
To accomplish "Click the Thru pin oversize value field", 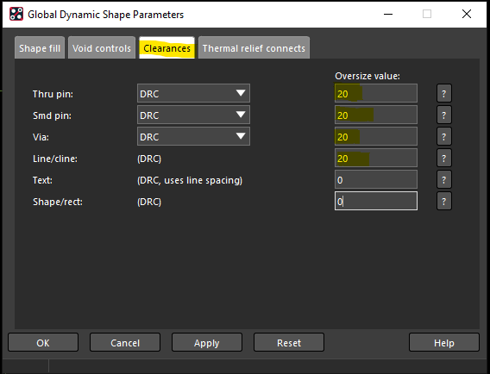I will (376, 93).
